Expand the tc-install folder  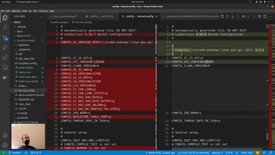(22, 113)
